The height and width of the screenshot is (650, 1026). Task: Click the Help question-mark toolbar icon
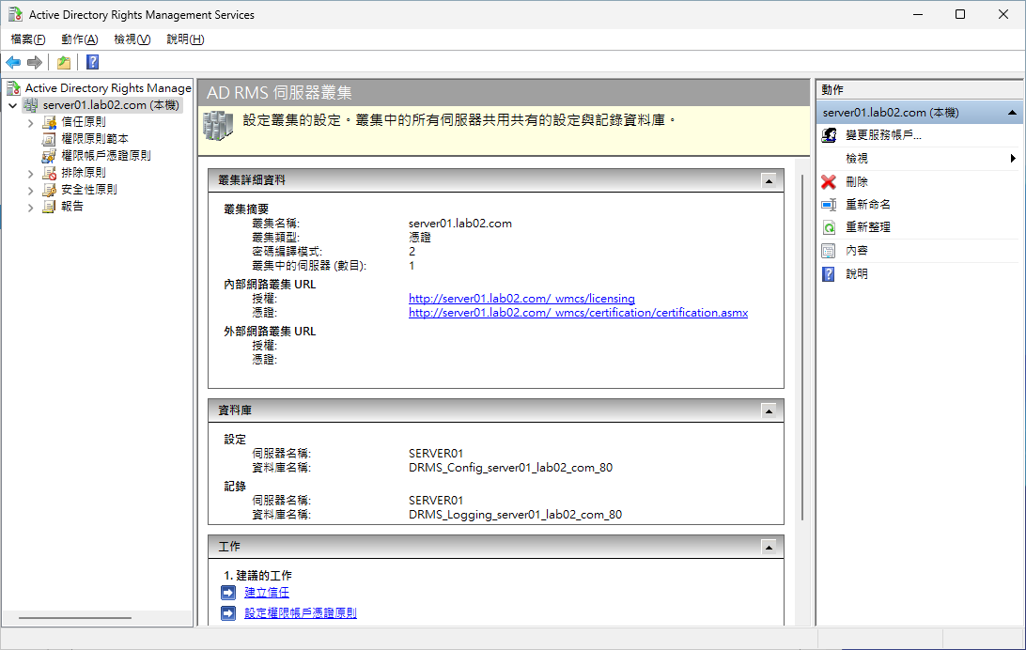(93, 62)
